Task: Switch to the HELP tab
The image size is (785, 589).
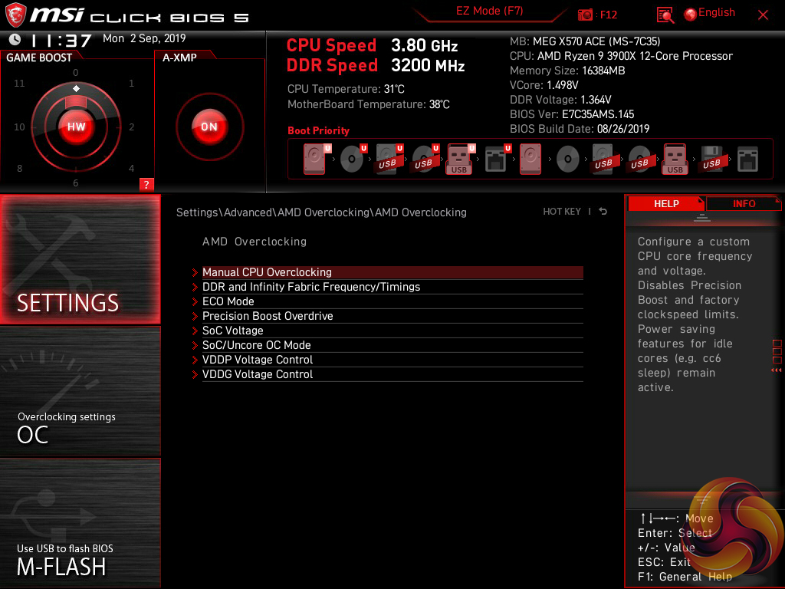Action: click(x=666, y=204)
